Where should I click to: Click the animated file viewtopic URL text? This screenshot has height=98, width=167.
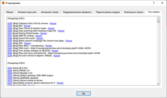74,53
